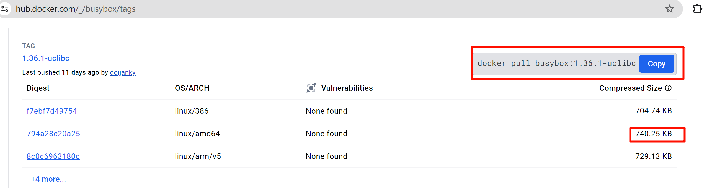Image resolution: width=712 pixels, height=188 pixels.
Task: Click the address bar URL field
Action: [x=221, y=9]
